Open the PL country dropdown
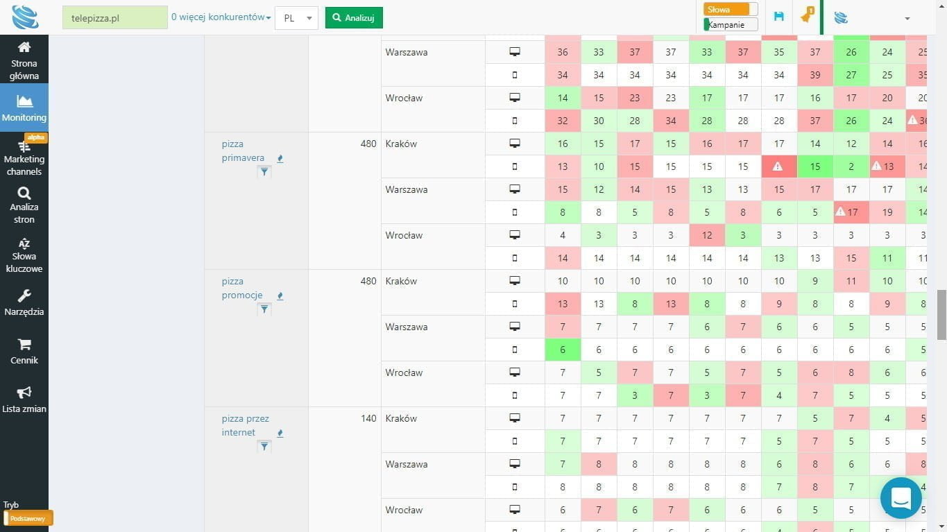The width and height of the screenshot is (947, 532). [296, 18]
